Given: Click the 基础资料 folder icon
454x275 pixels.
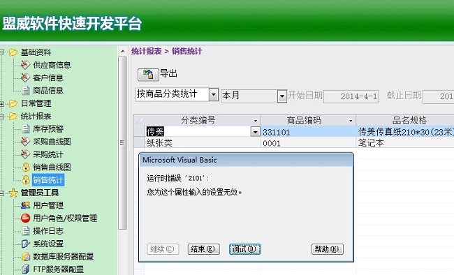Looking at the screenshot, I should (x=13, y=52).
